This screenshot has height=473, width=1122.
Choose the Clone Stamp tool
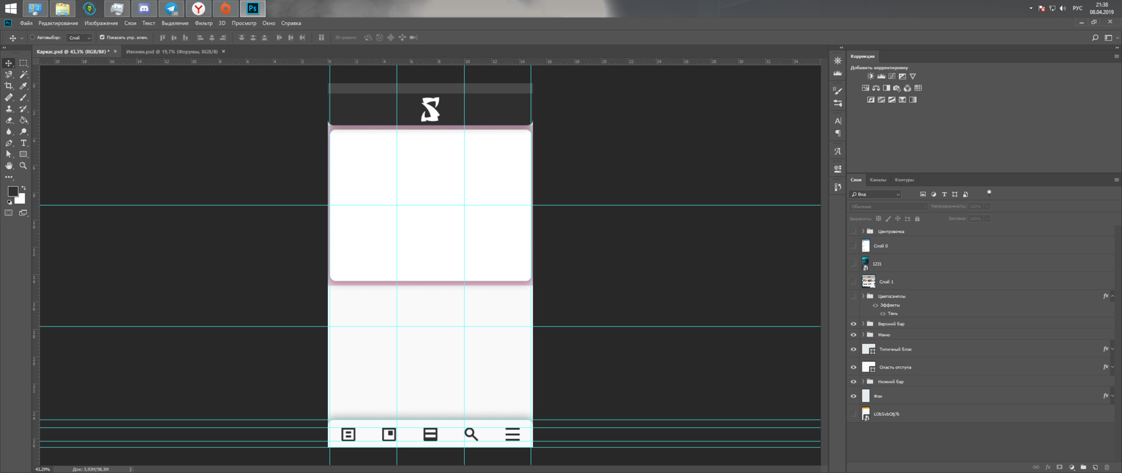9,109
